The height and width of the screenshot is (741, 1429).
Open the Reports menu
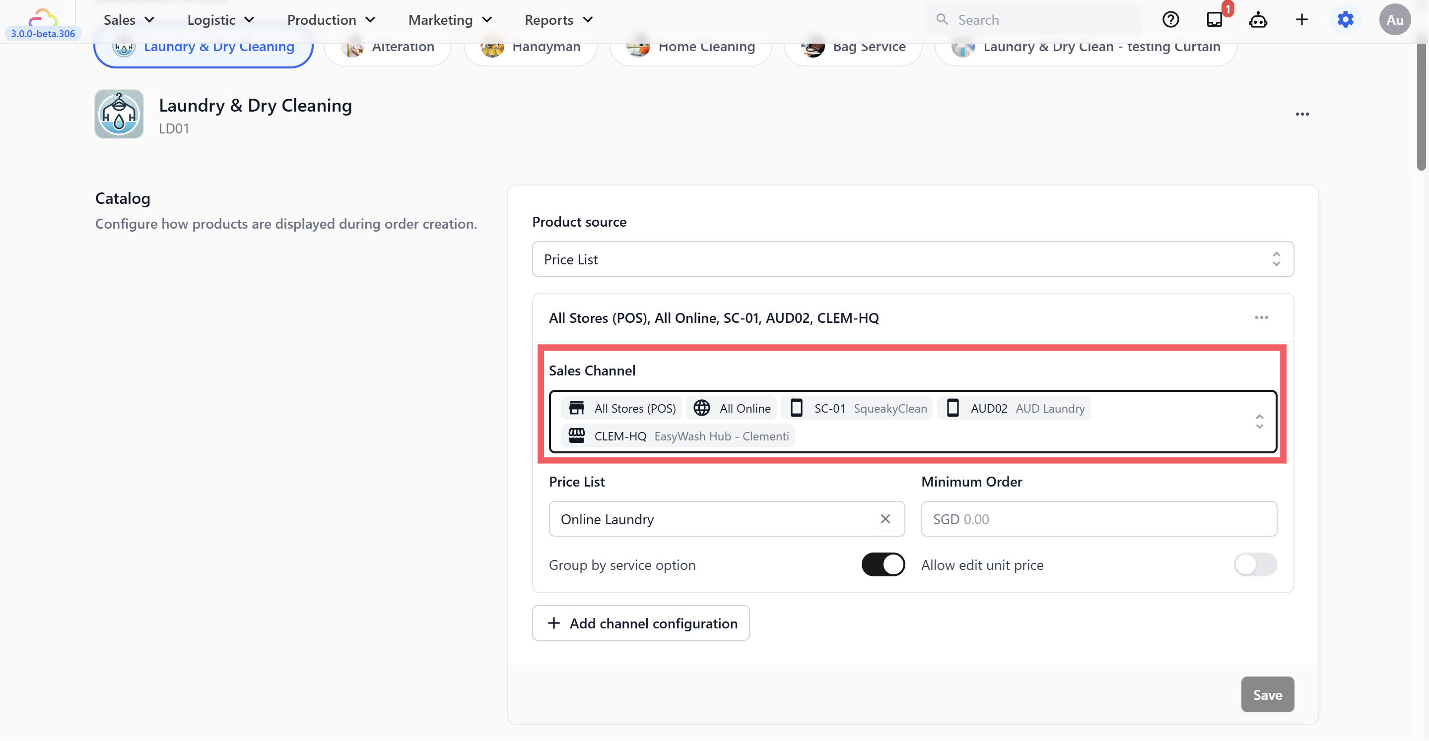[x=558, y=20]
